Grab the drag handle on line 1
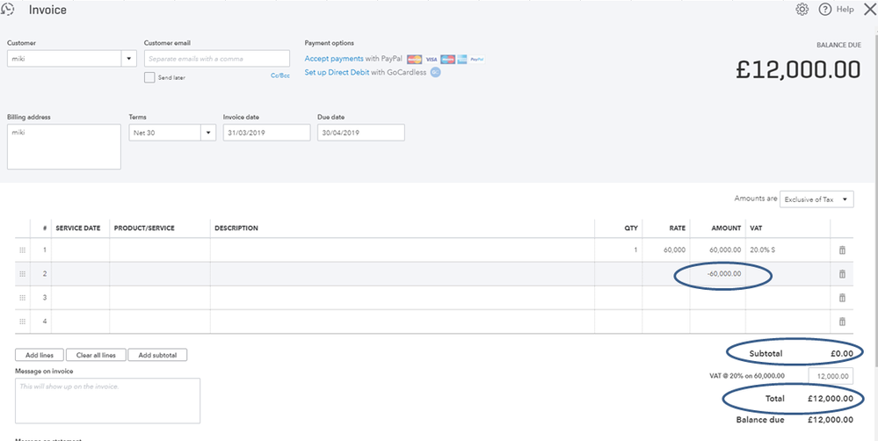Viewport: 878px width, 441px height. point(23,250)
